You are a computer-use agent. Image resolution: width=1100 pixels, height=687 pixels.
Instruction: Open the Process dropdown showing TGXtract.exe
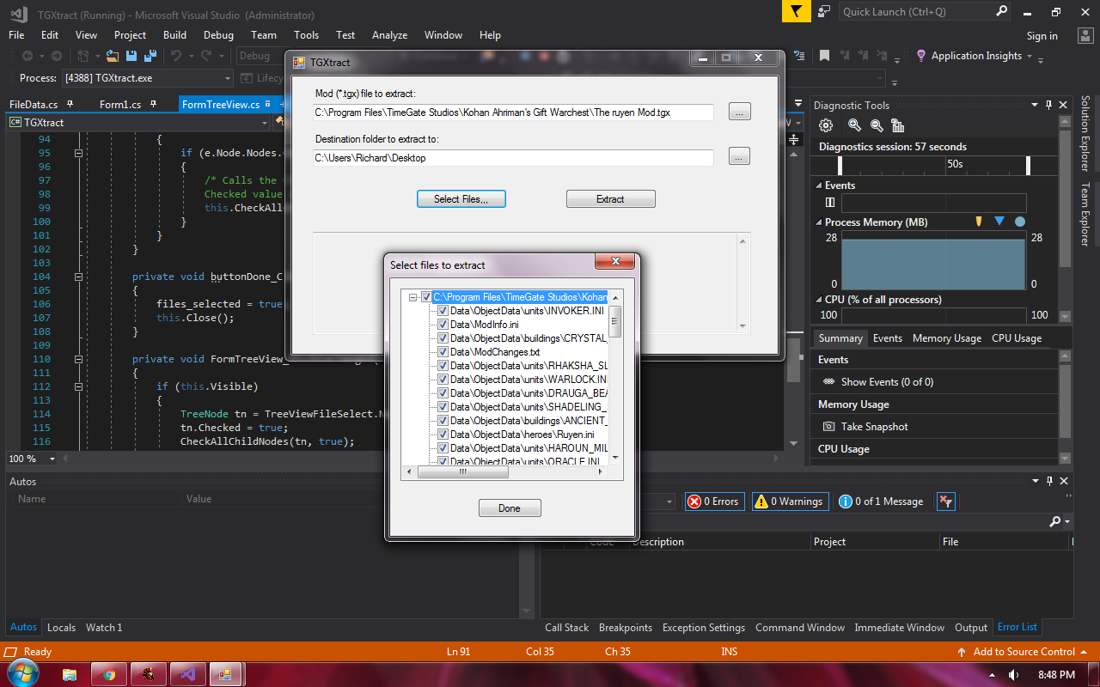(x=228, y=78)
